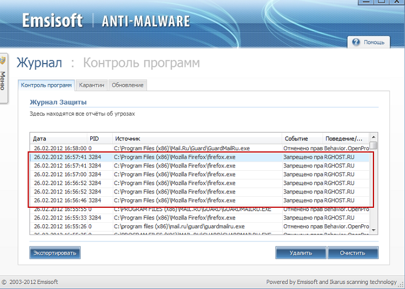Click the window resize grip icon
This screenshot has height=289, width=405.
click(x=401, y=285)
